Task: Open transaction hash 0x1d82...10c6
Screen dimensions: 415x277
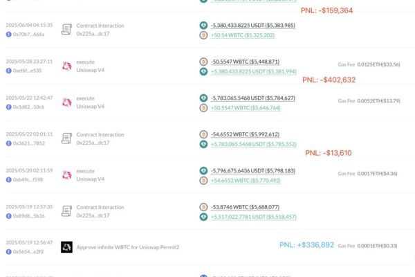Action: (28, 107)
